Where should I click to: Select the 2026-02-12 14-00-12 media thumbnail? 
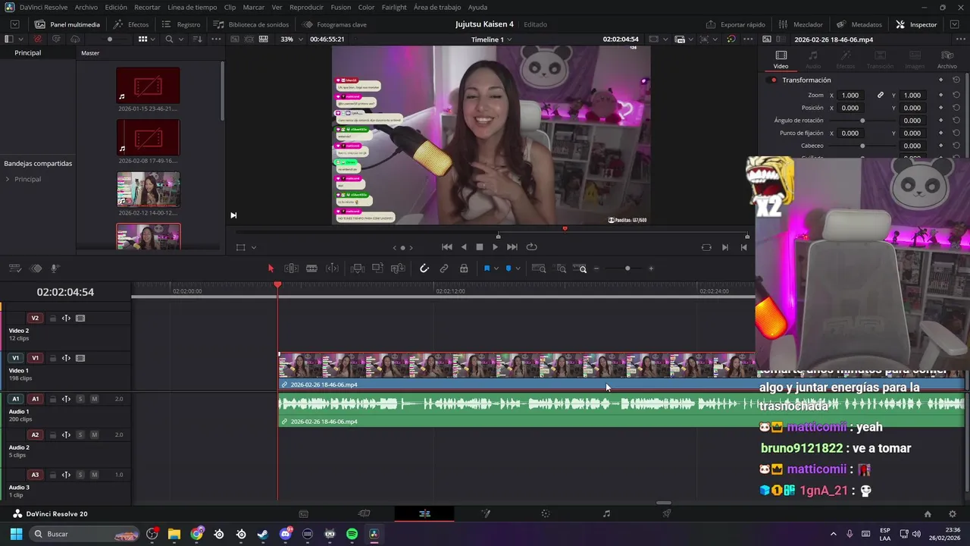tap(149, 190)
